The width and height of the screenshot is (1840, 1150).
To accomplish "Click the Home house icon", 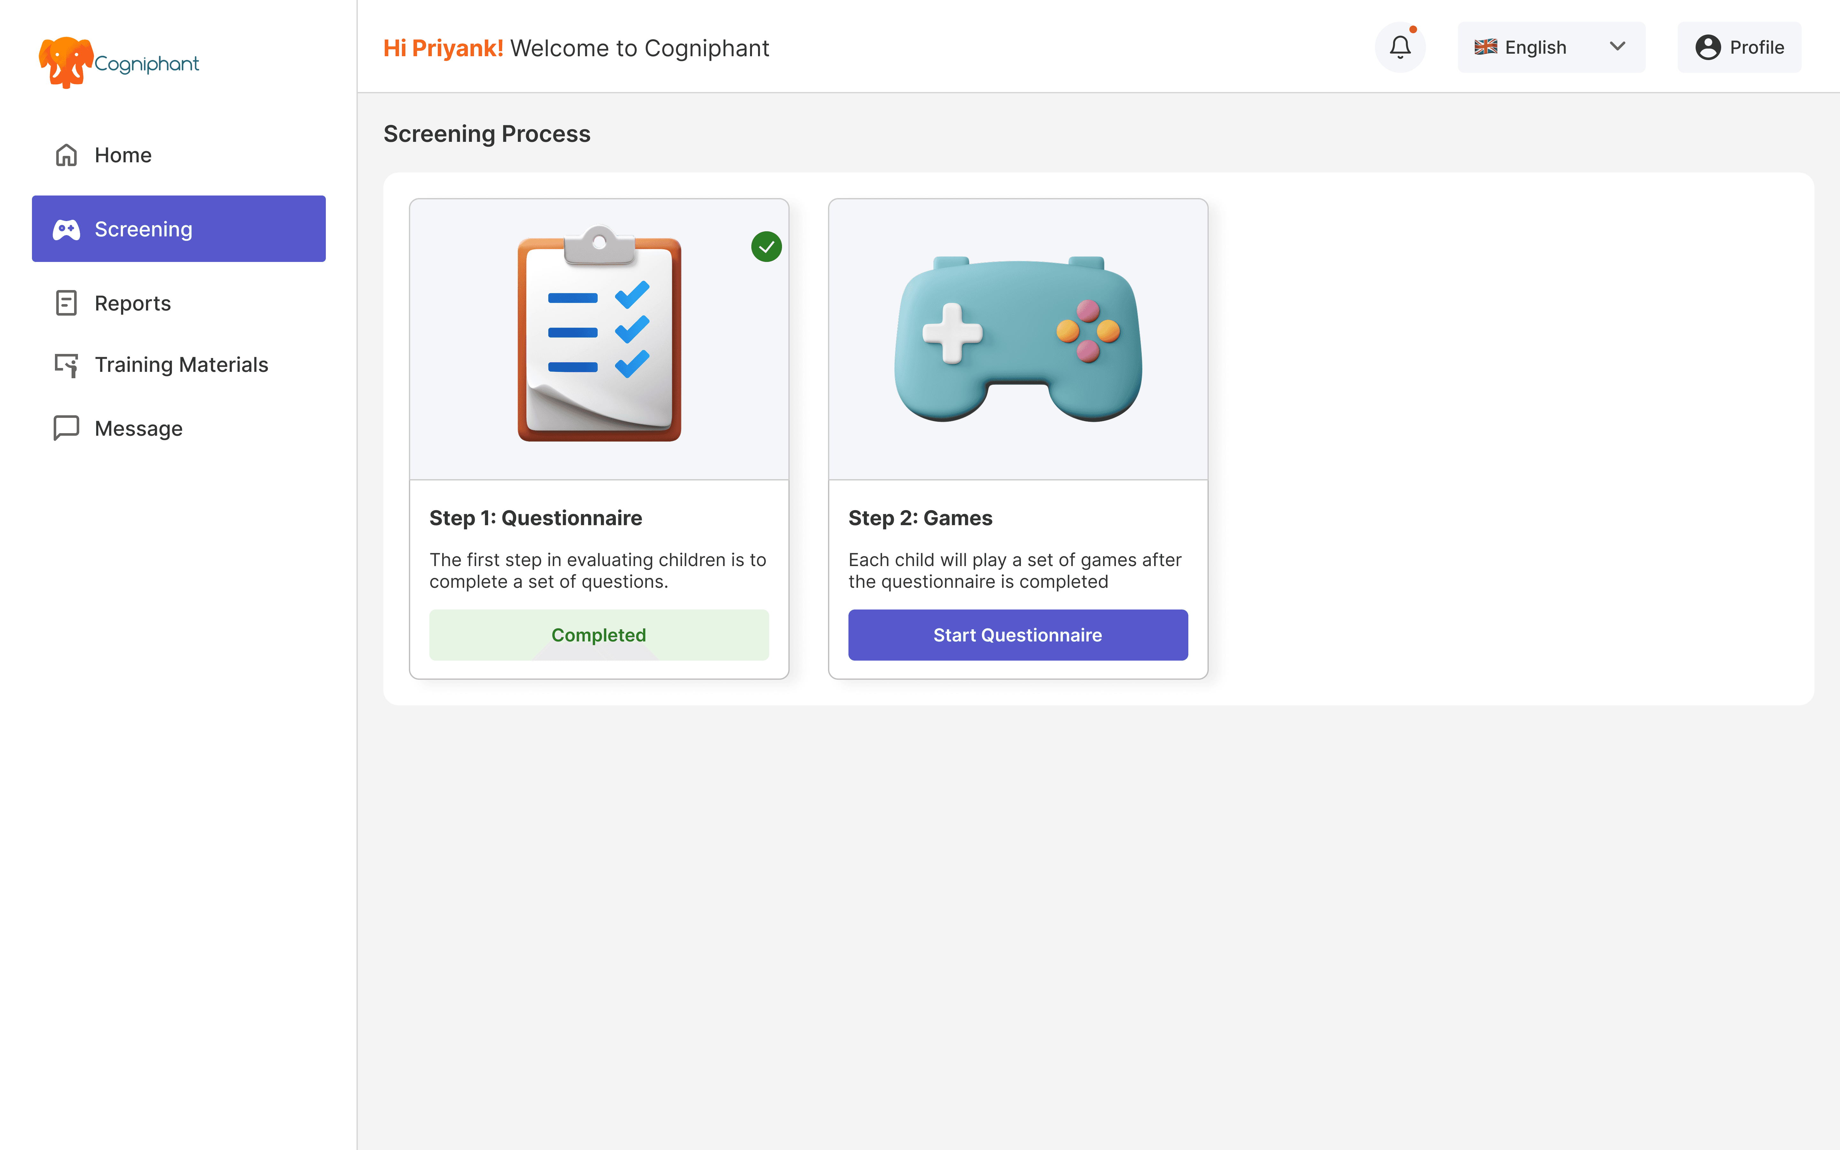I will tap(66, 155).
